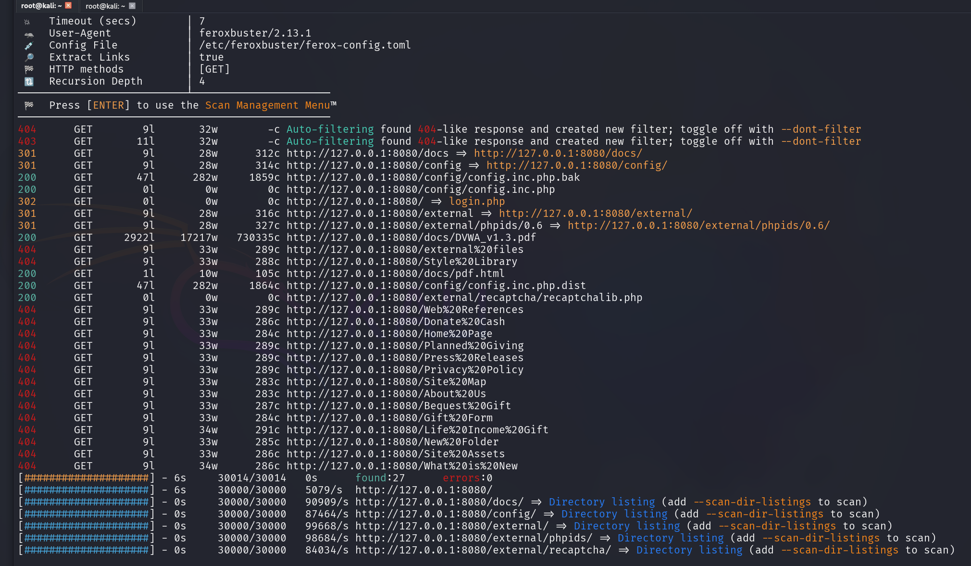971x566 pixels.
Task: Click the progress bar for http://127.0.0.1:8080/ scan
Action: pyautogui.click(x=87, y=490)
